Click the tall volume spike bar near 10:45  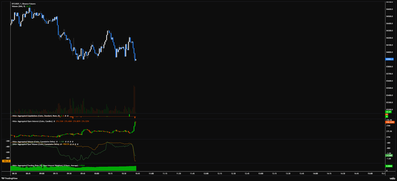click(x=134, y=100)
